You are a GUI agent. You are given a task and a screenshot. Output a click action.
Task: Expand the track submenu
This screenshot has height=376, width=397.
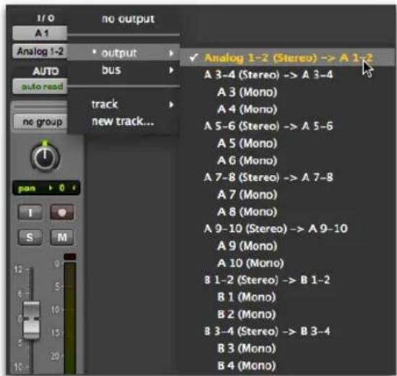click(x=124, y=104)
